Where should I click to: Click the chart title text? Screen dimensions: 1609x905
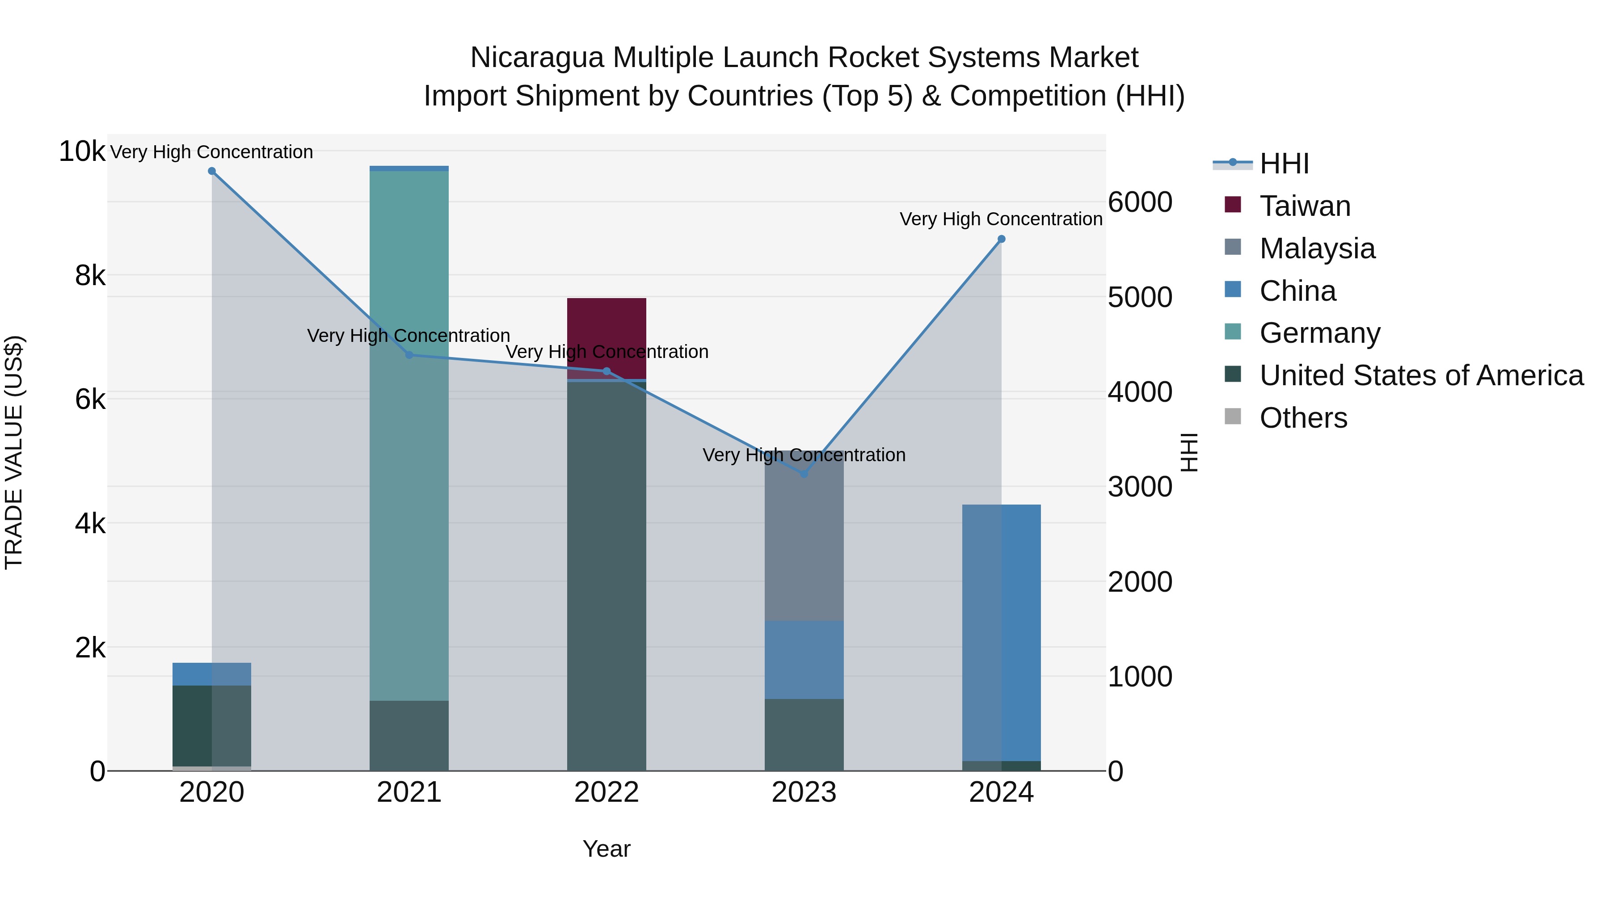pyautogui.click(x=804, y=76)
